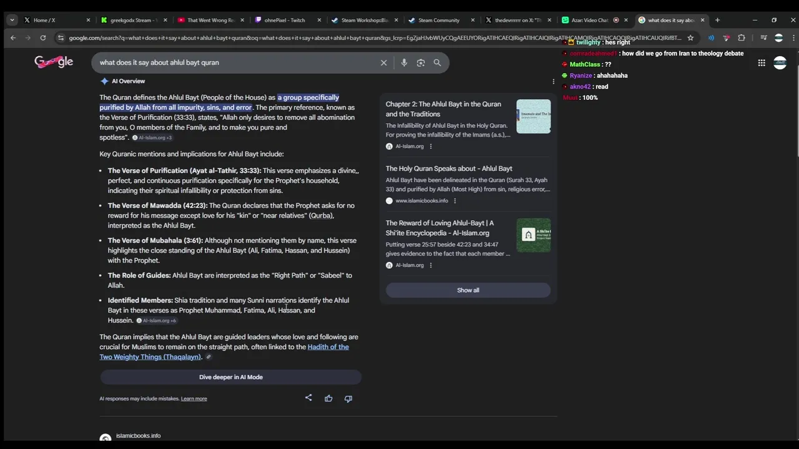
Task: Search by image with the Lens icon
Action: 421,62
